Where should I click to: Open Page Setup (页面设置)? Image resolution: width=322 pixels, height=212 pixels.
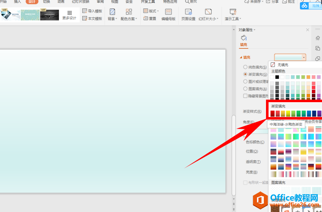tap(188, 15)
